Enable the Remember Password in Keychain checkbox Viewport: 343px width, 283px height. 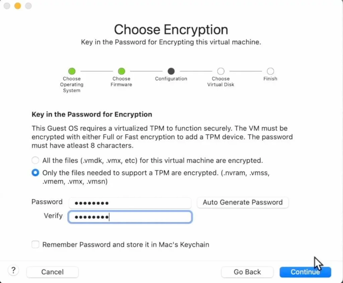click(x=35, y=245)
